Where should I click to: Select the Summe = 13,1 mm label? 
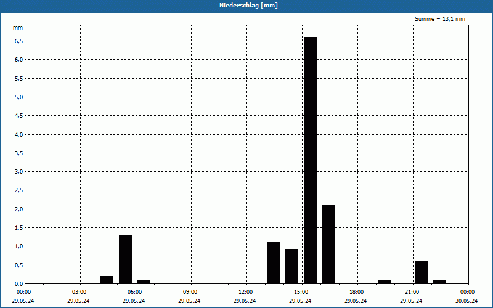[x=439, y=19]
